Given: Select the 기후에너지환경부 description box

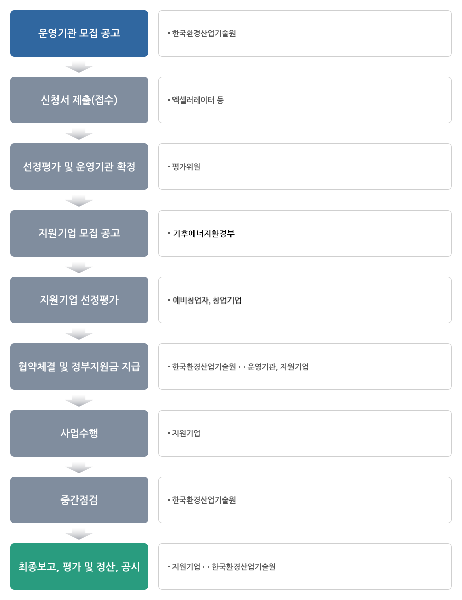Looking at the screenshot, I should point(305,233).
